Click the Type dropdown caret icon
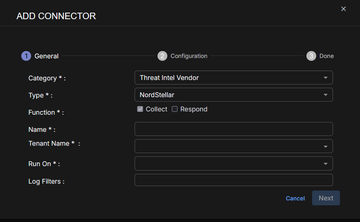This screenshot has height=222, width=360. pos(326,95)
